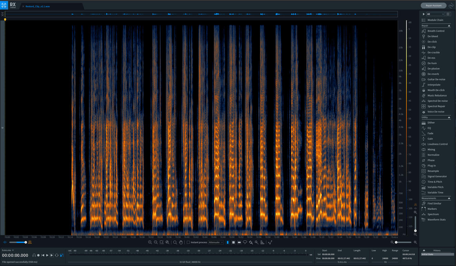Click the waveform overview strip
456x266 pixels.
coord(201,14)
